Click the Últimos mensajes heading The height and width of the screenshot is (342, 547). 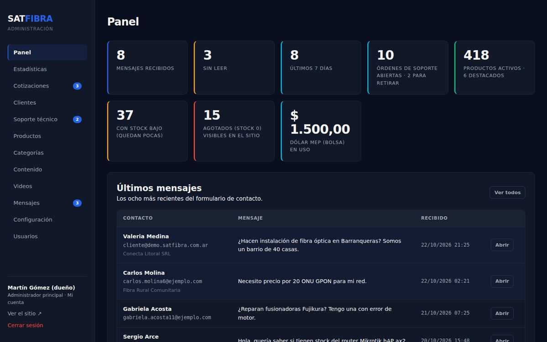click(159, 188)
